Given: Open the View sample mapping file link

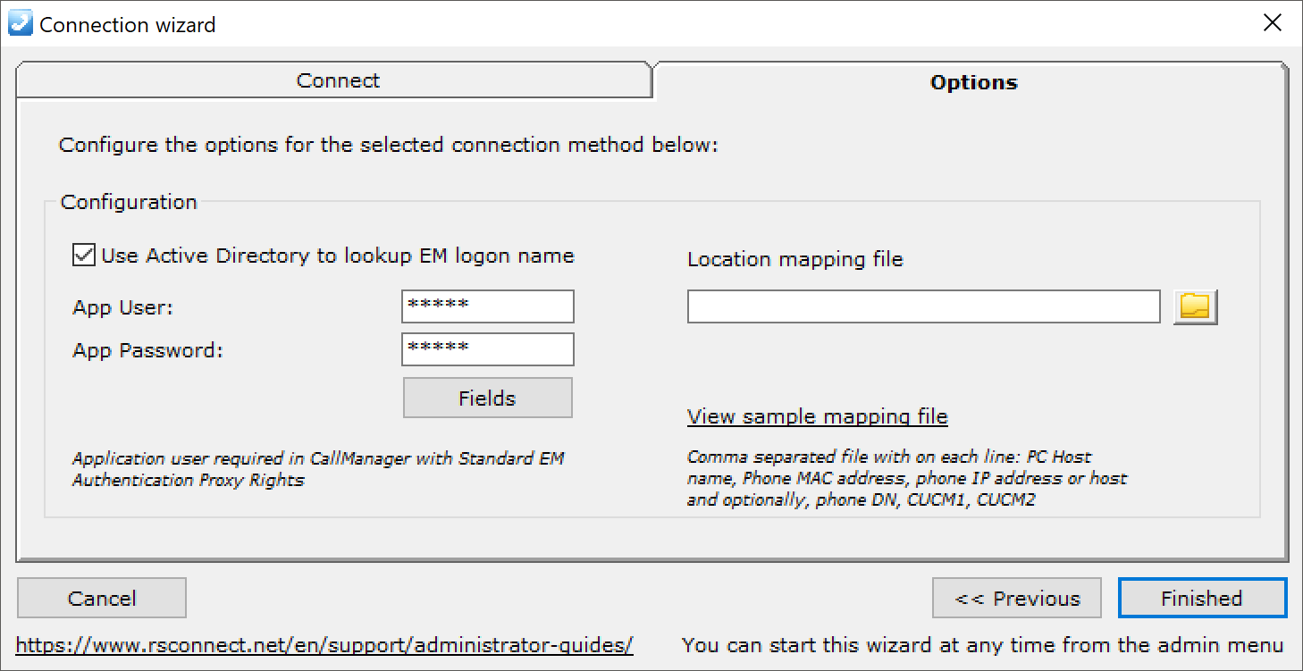Looking at the screenshot, I should 817,416.
